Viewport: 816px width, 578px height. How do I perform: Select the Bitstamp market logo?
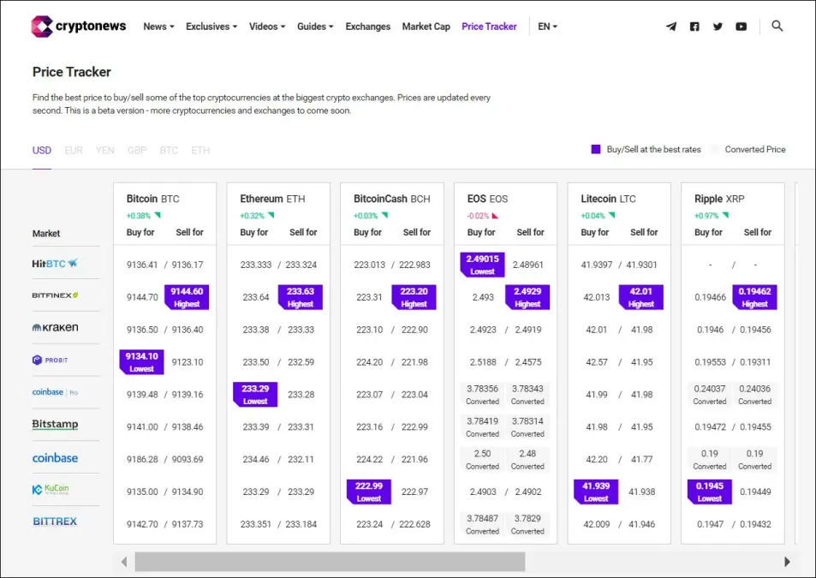click(55, 425)
